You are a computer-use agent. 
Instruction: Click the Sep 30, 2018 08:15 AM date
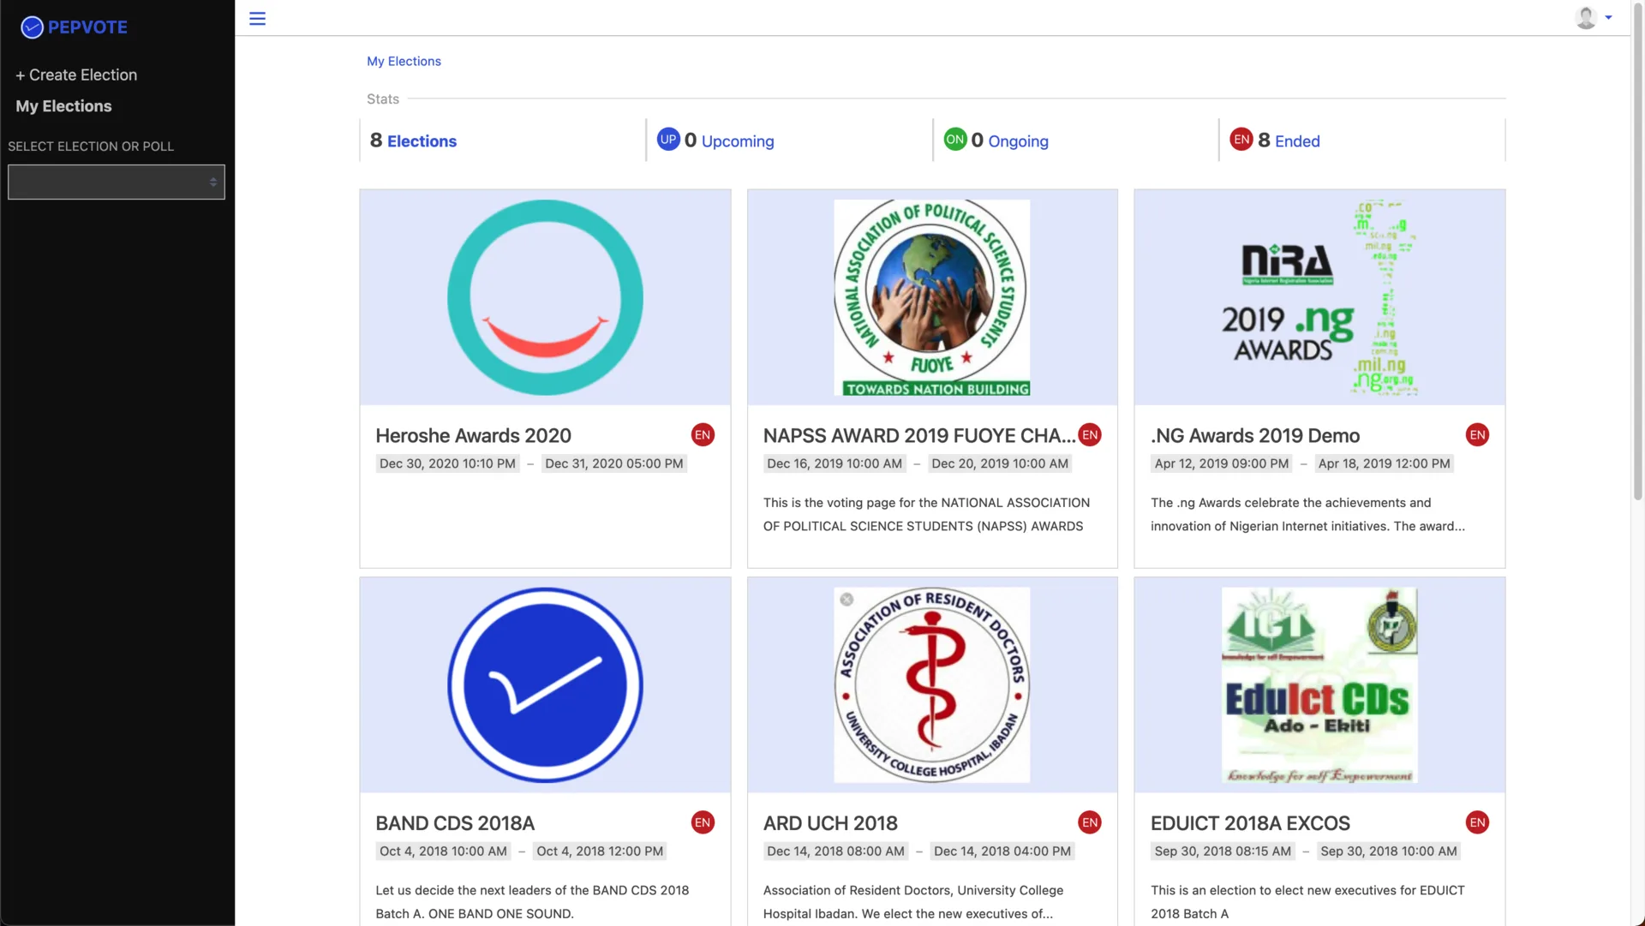tap(1223, 851)
